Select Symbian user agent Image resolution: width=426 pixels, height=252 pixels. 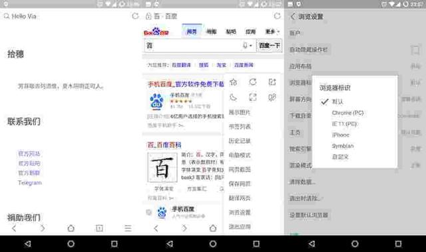[343, 146]
